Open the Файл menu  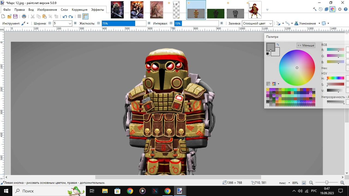point(7,10)
